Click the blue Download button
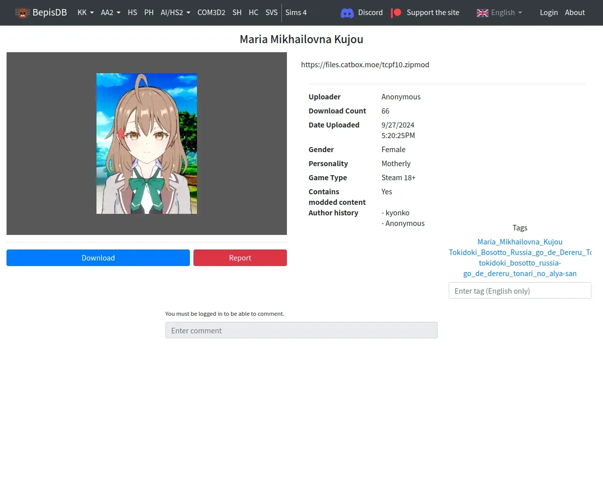The image size is (603, 502). (98, 258)
